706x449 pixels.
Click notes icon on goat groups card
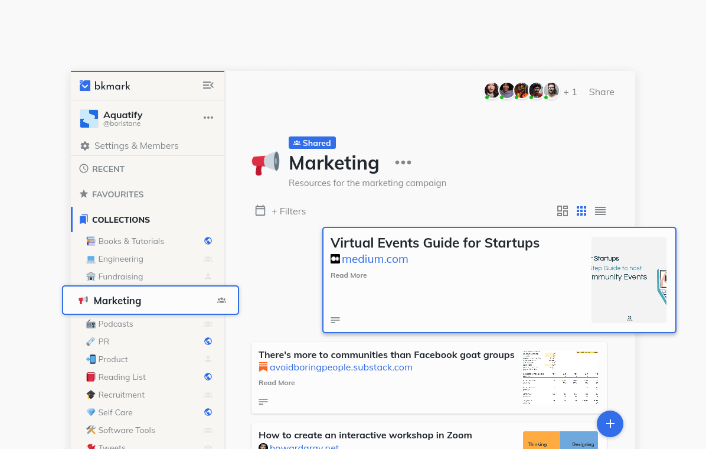tap(263, 401)
